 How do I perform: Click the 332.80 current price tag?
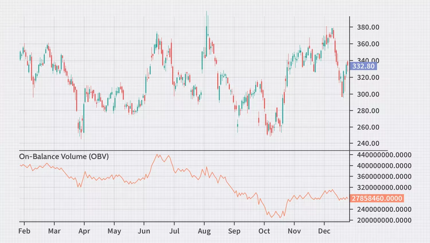[363, 66]
